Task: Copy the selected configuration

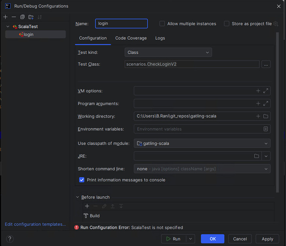Action: (22, 17)
